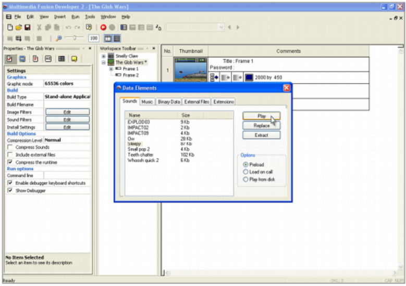Click the Copy toolbar icon
Image resolution: width=406 pixels, height=286 pixels.
48,28
